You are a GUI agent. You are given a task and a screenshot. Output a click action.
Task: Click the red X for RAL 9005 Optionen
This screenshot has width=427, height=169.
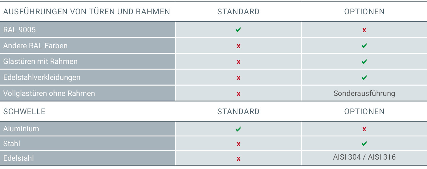pyautogui.click(x=364, y=30)
